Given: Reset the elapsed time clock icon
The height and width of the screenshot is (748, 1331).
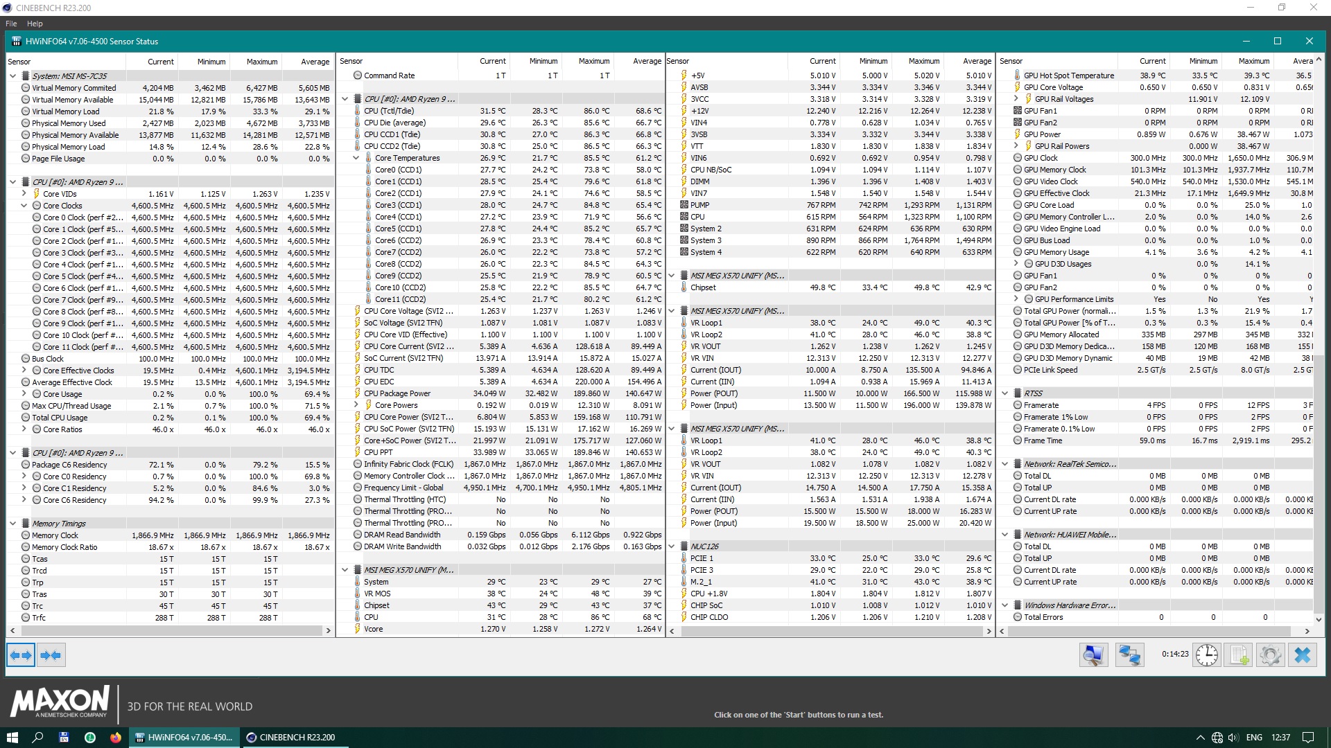Looking at the screenshot, I should (x=1206, y=654).
